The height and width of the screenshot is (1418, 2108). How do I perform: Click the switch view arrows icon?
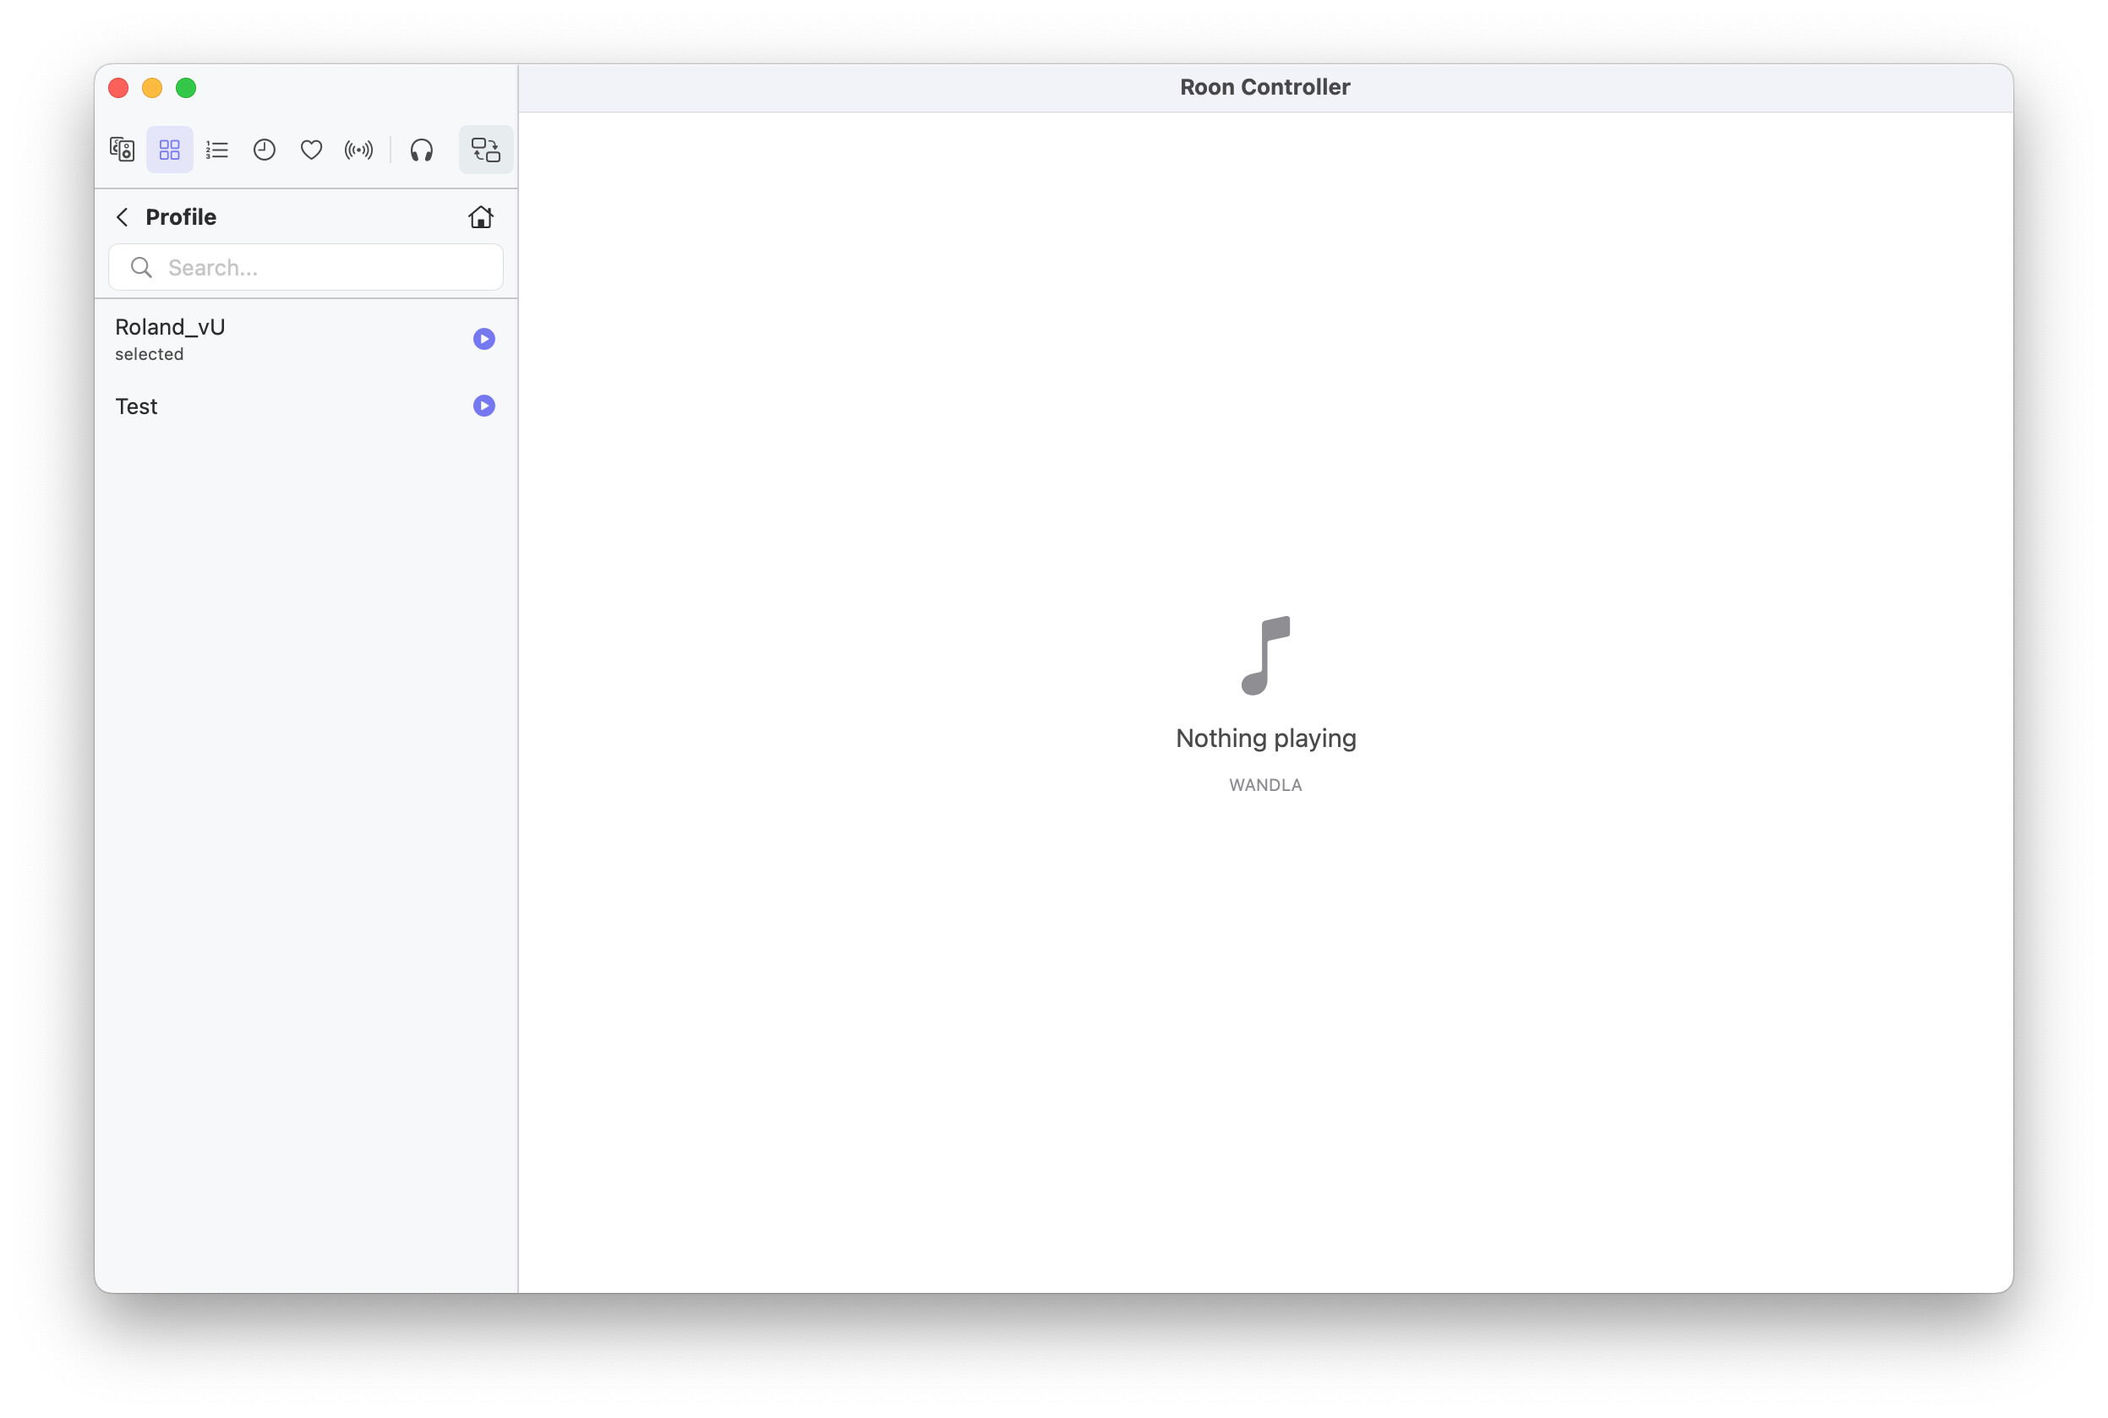[486, 150]
